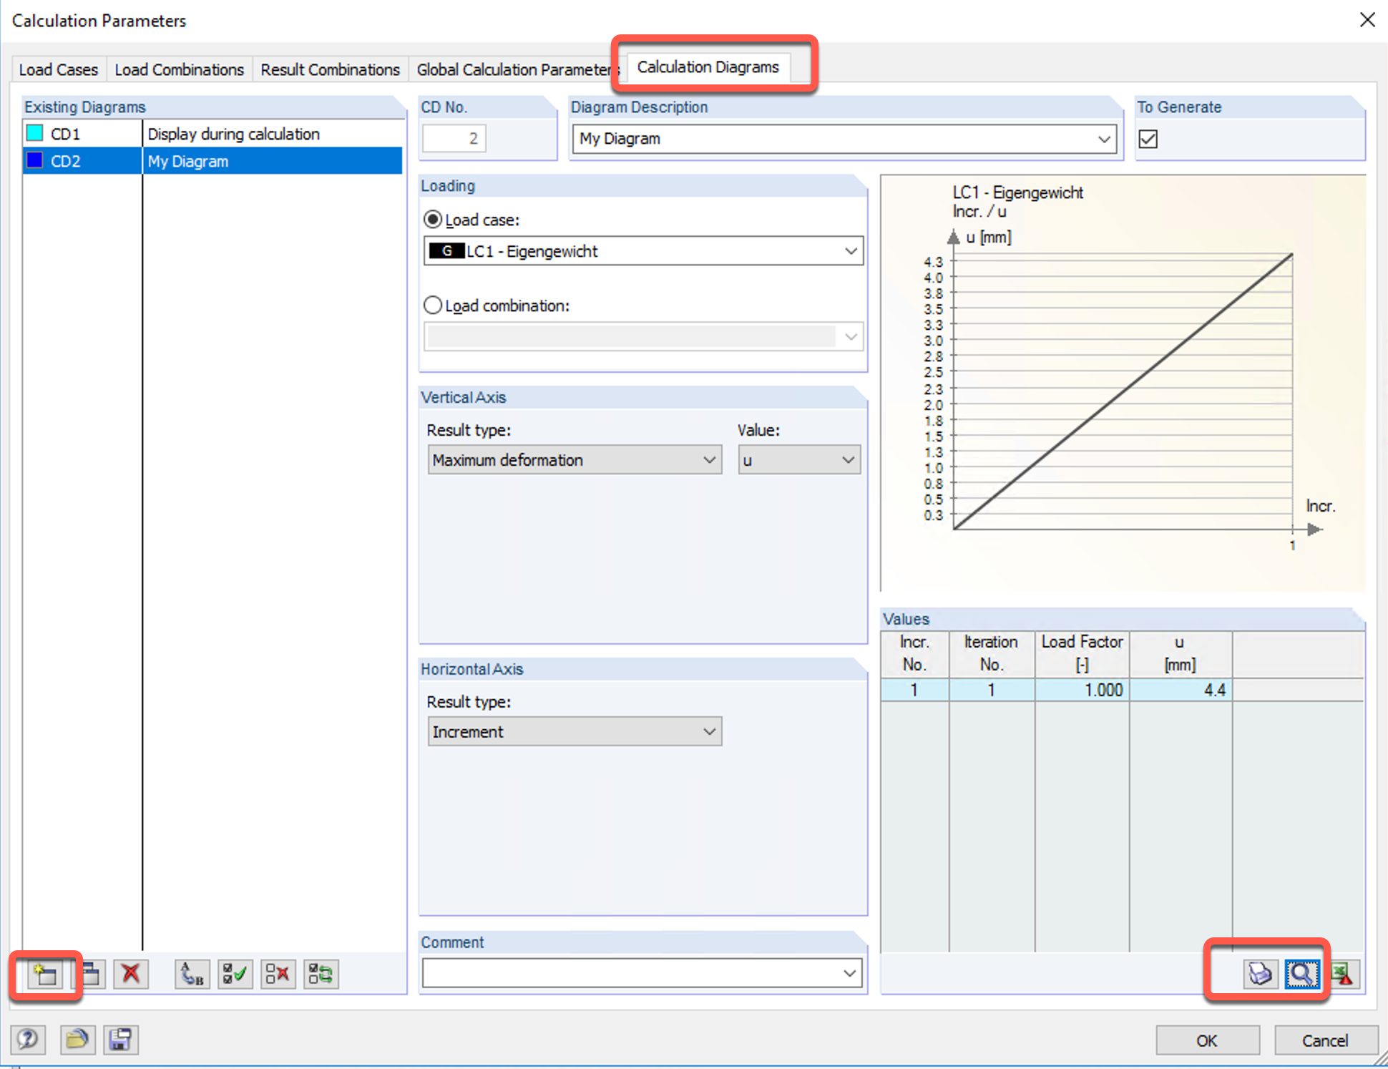Export the values table to Excel
The image size is (1388, 1069).
coord(1344,974)
